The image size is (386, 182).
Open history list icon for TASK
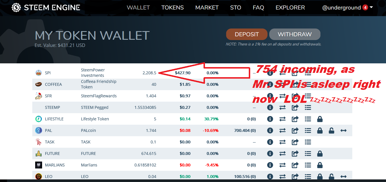[308, 142]
